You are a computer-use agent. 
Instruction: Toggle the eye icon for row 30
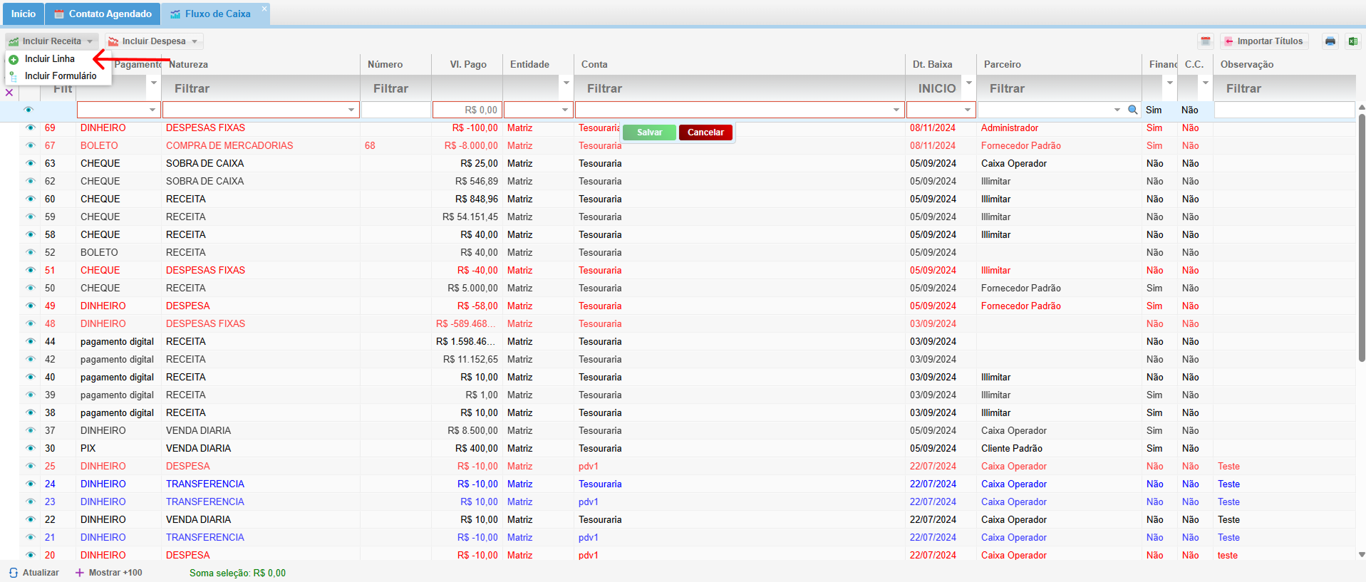(x=30, y=448)
